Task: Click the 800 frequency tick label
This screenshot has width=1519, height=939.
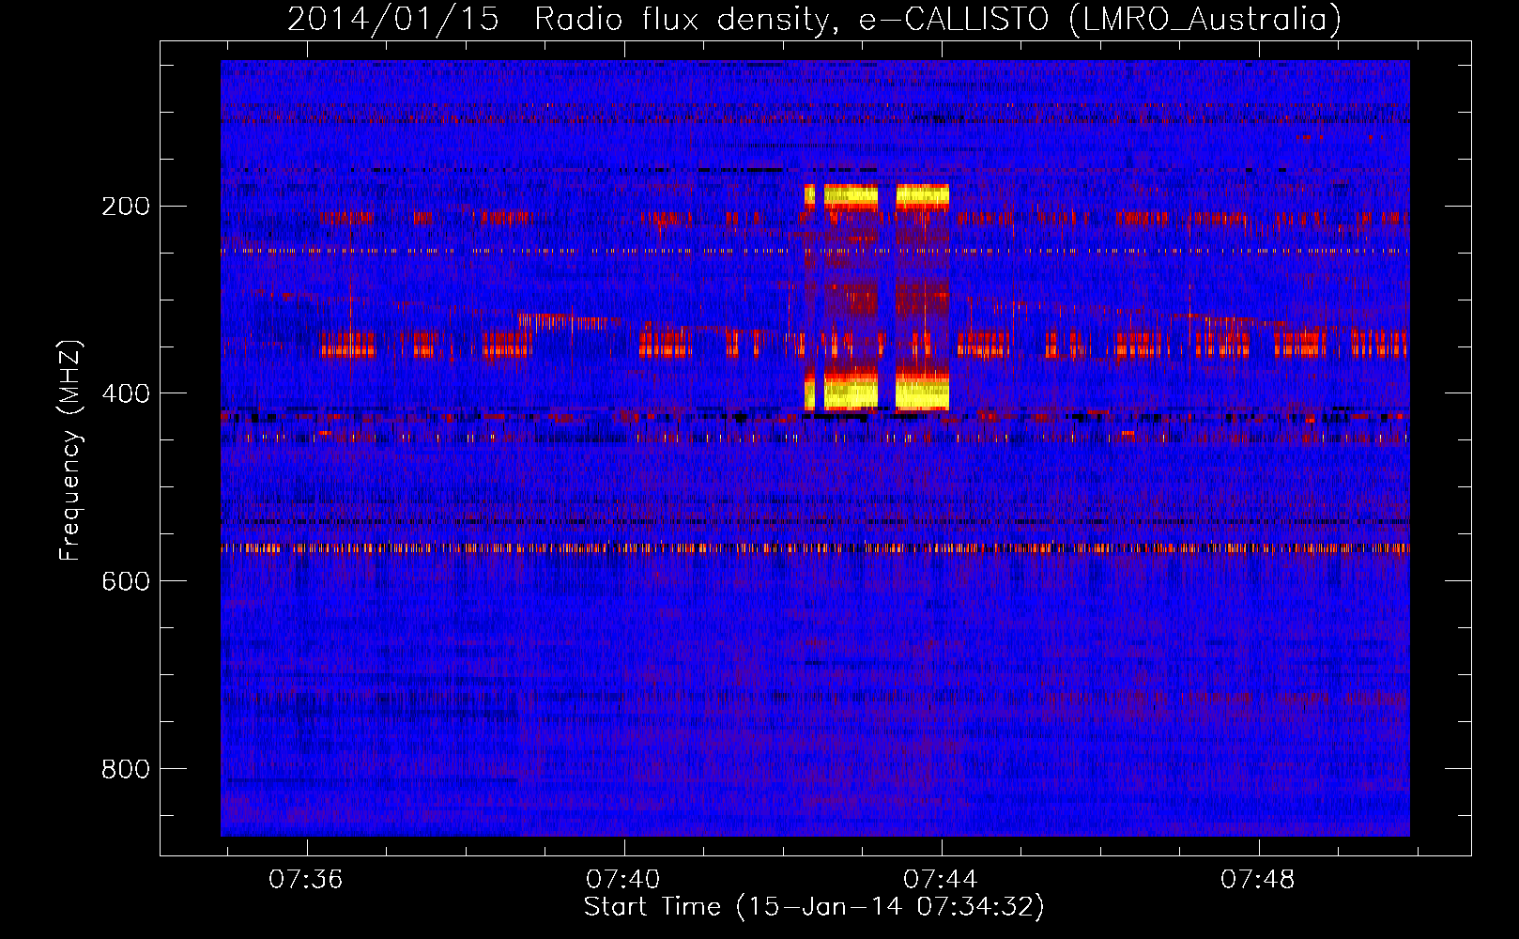Action: pos(126,769)
